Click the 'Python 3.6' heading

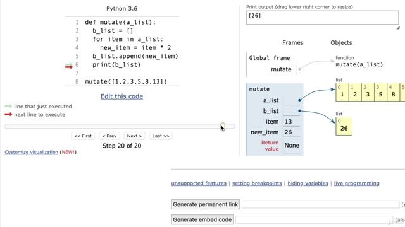tap(122, 8)
